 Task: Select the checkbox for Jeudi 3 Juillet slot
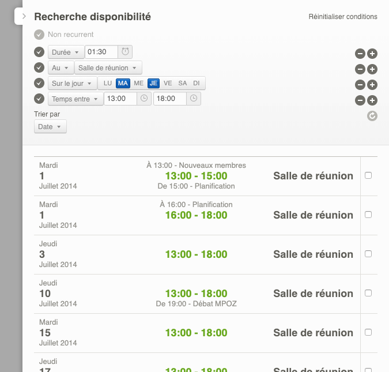coord(368,254)
